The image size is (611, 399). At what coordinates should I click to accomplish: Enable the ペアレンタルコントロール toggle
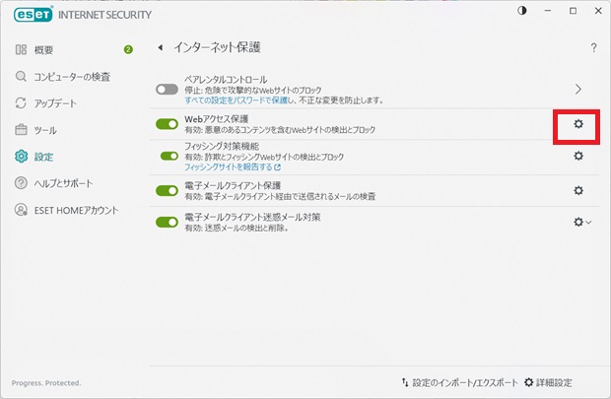[x=167, y=90]
